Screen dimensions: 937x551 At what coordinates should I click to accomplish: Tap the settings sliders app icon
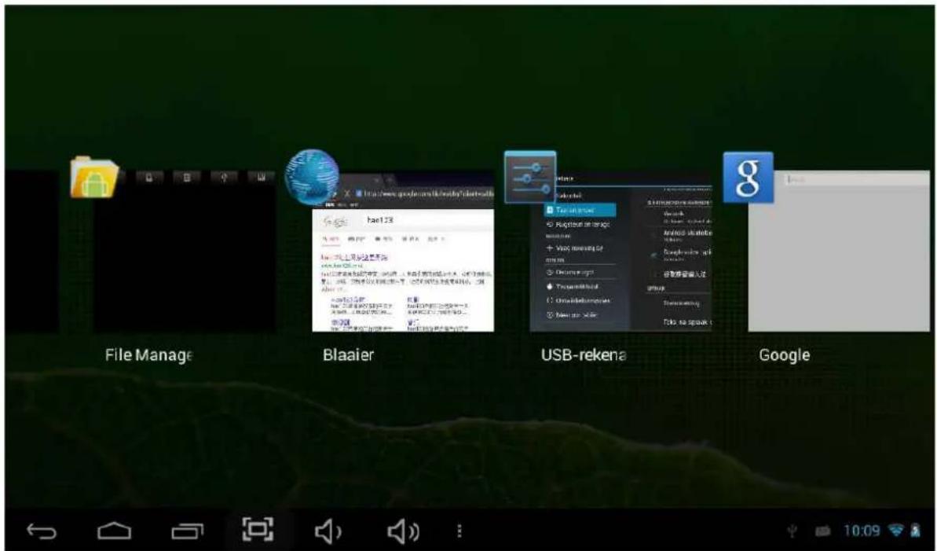click(x=529, y=177)
